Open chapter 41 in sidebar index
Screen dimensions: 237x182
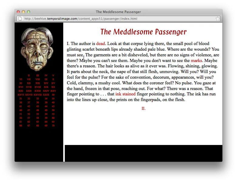pos(21,106)
